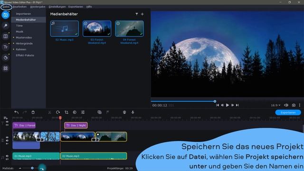This screenshot has height=171, width=304.
Task: Open the Rahmen category
Action: (x=21, y=49)
